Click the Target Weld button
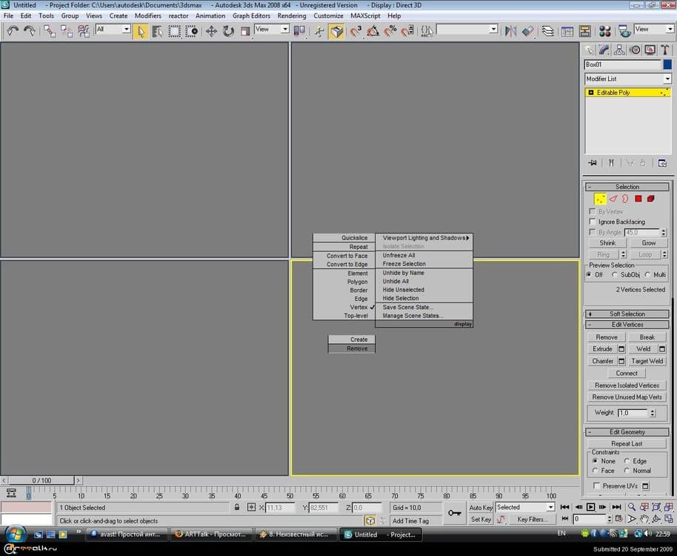This screenshot has height=556, width=677. coord(647,361)
